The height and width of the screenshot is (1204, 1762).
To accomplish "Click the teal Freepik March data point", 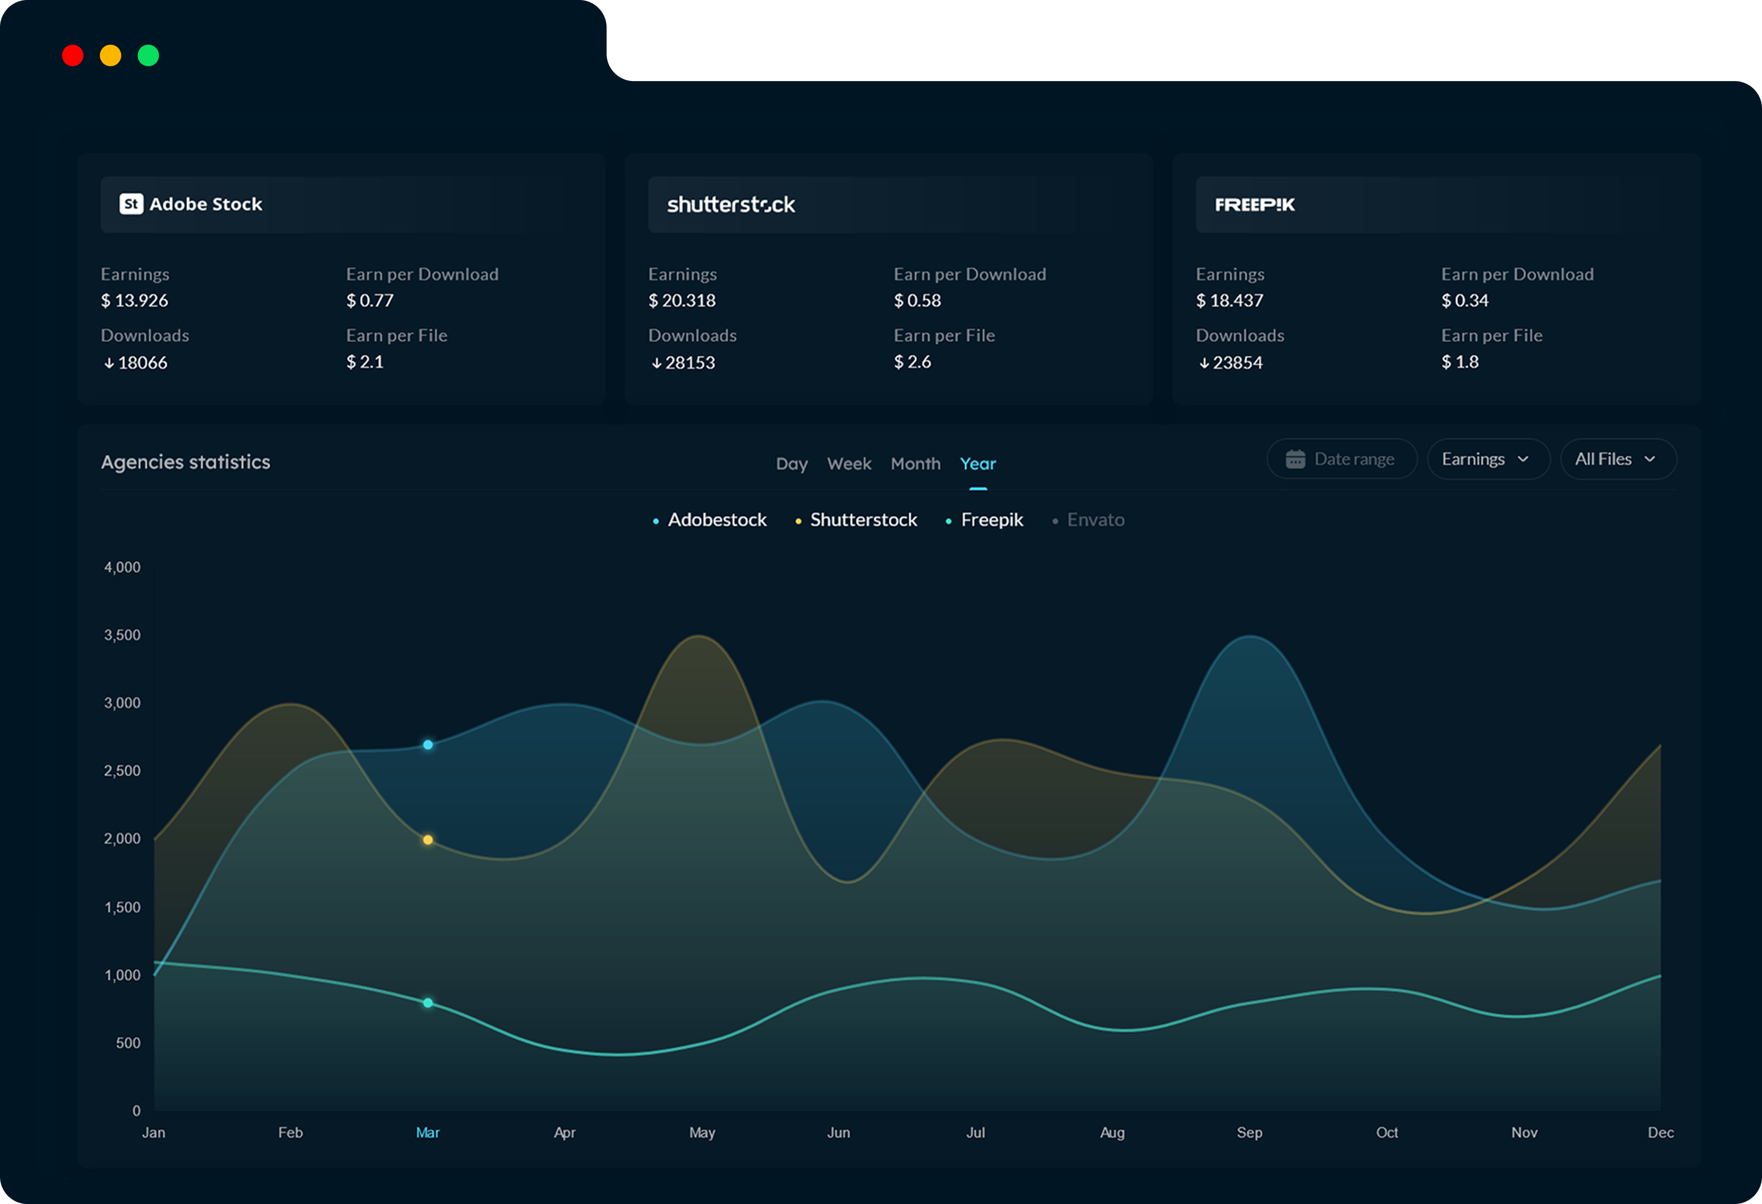I will pyautogui.click(x=428, y=1003).
